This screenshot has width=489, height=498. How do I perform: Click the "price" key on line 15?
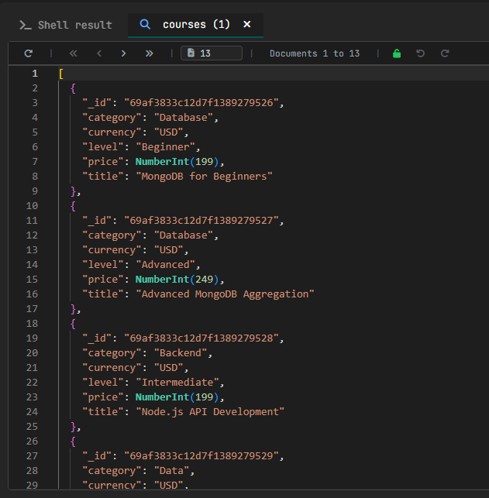pos(103,280)
